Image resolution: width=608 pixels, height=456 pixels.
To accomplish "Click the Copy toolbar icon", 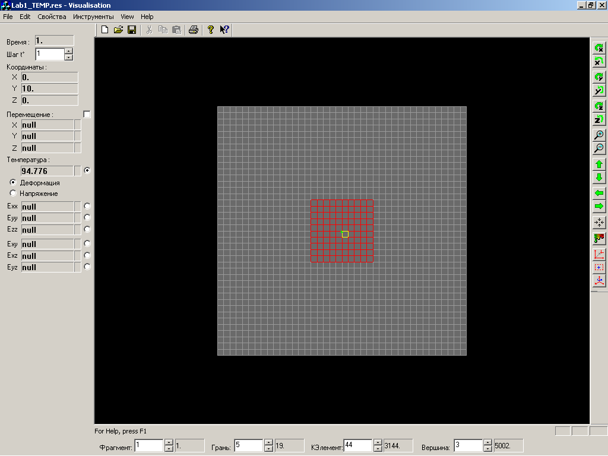I will coord(163,30).
